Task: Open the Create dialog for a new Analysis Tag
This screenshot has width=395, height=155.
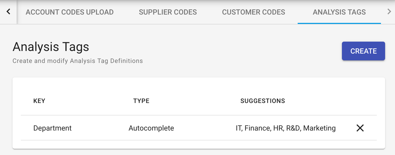Action: coord(363,51)
